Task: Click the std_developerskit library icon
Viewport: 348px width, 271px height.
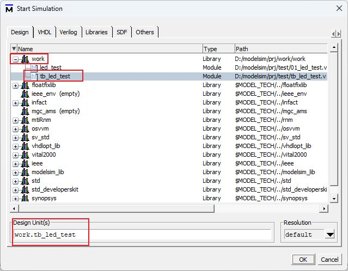Action: (25, 189)
